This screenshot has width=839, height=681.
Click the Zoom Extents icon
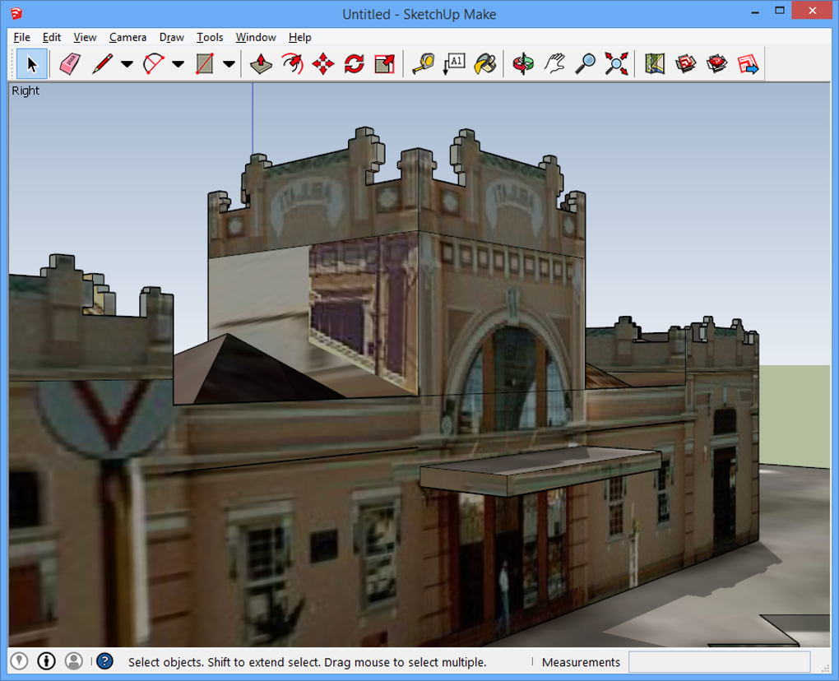[x=617, y=64]
